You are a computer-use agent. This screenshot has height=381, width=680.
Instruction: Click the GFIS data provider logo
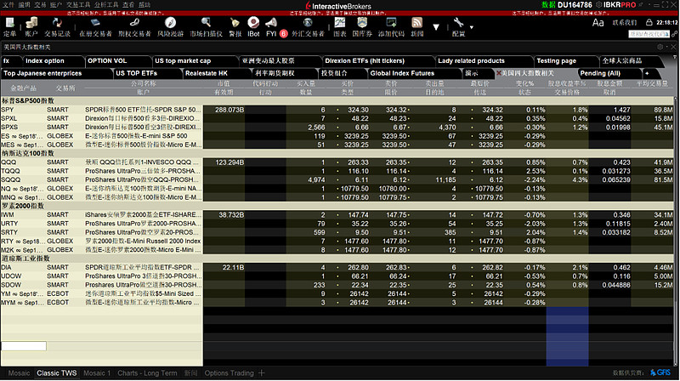[660, 372]
